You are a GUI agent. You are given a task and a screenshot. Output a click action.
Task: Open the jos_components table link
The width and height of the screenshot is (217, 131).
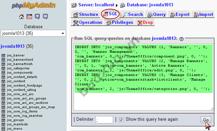20,73
